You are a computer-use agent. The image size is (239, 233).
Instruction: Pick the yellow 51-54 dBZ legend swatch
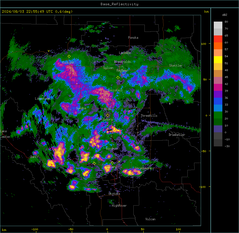(x=218, y=59)
